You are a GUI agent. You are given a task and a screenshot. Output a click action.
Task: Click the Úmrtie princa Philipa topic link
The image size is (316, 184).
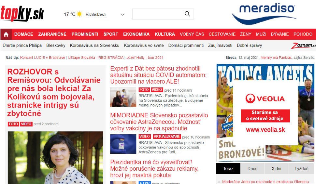[x=22, y=46]
